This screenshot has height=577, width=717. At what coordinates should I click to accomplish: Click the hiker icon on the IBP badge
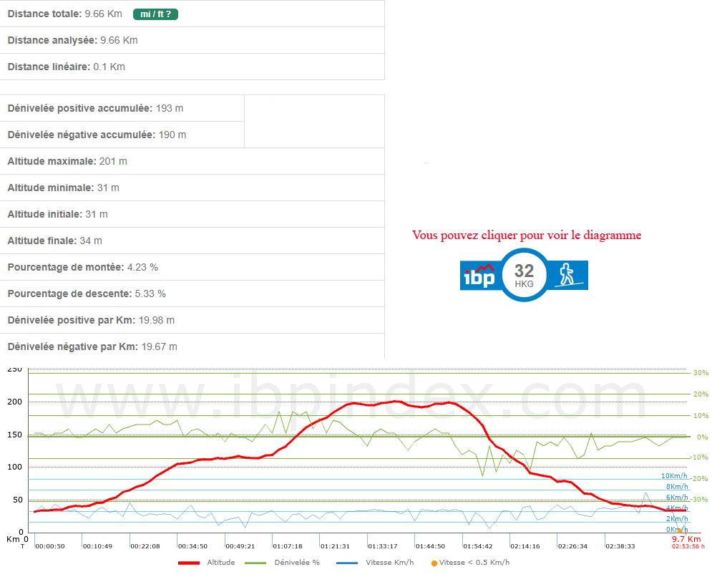567,275
